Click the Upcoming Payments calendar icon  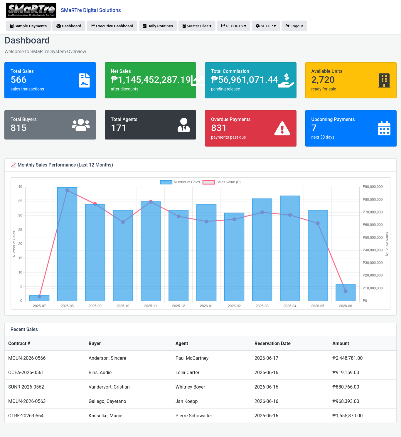coord(384,128)
